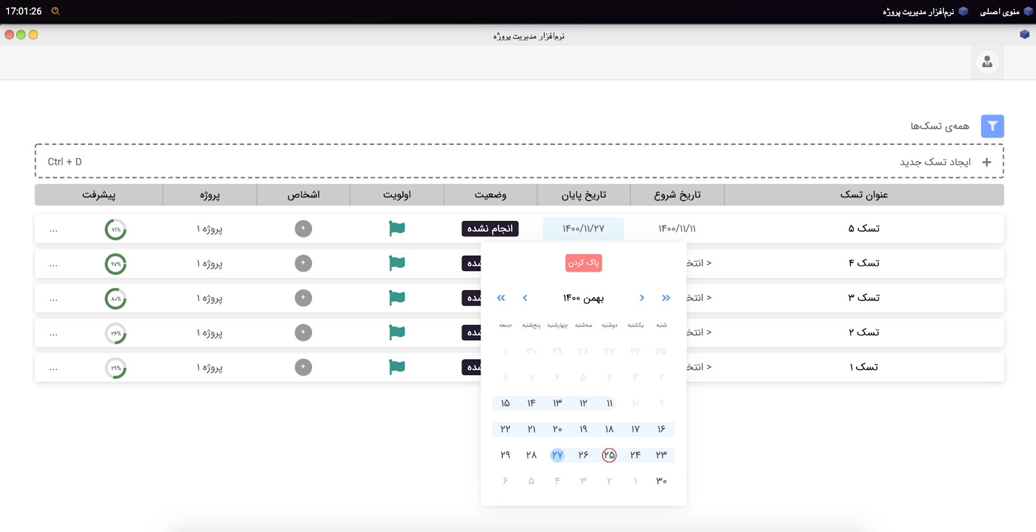Click the ایجاد تسک جدید create task bar

coord(519,162)
